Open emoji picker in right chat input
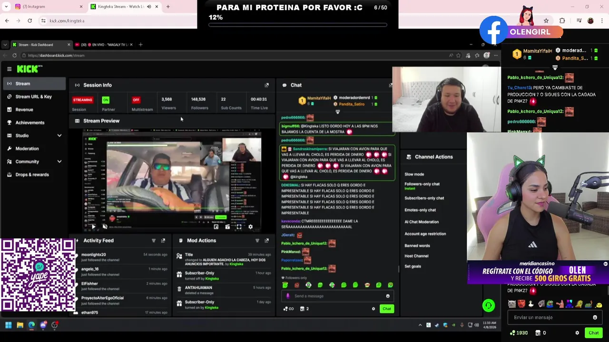This screenshot has height=342, width=609. click(595, 317)
